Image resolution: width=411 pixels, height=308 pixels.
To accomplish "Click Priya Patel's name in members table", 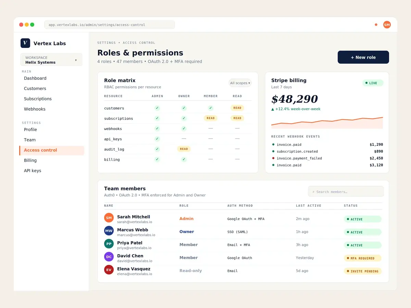I will [130, 243].
